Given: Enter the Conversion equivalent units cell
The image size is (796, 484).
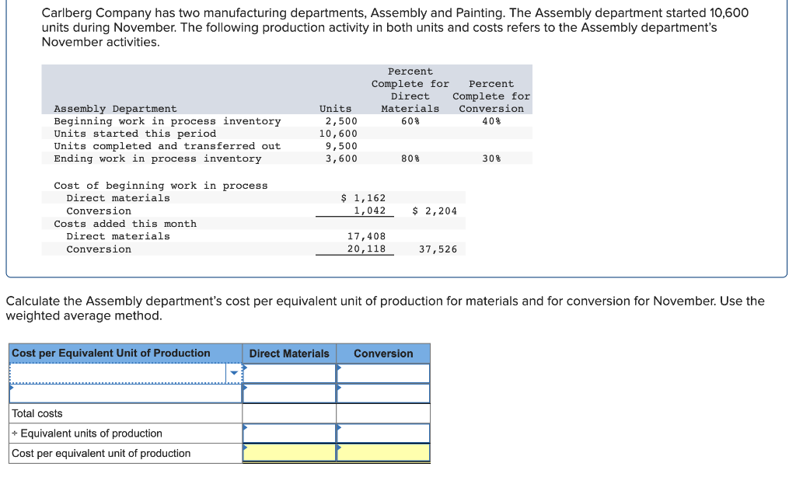Looking at the screenshot, I should [382, 433].
